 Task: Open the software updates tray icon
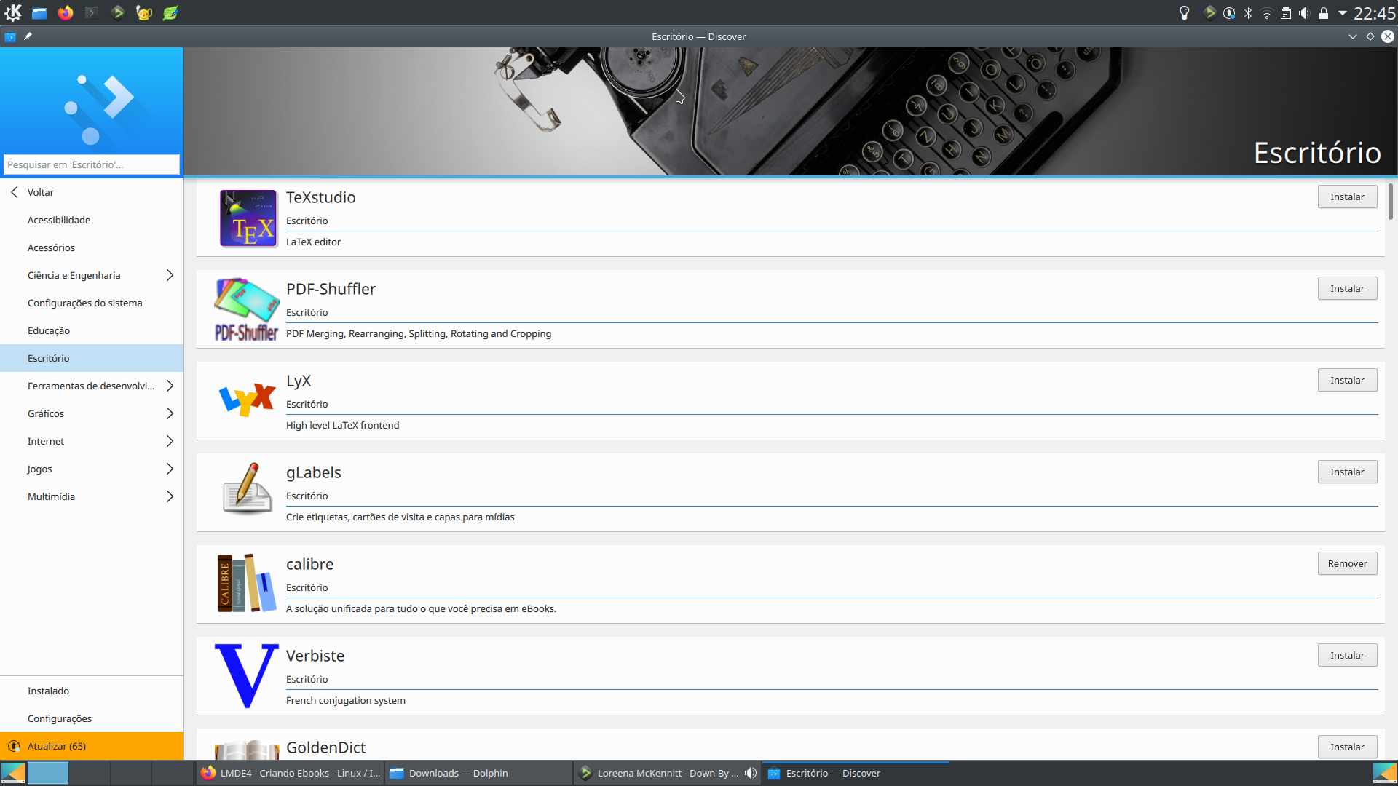tap(1229, 13)
